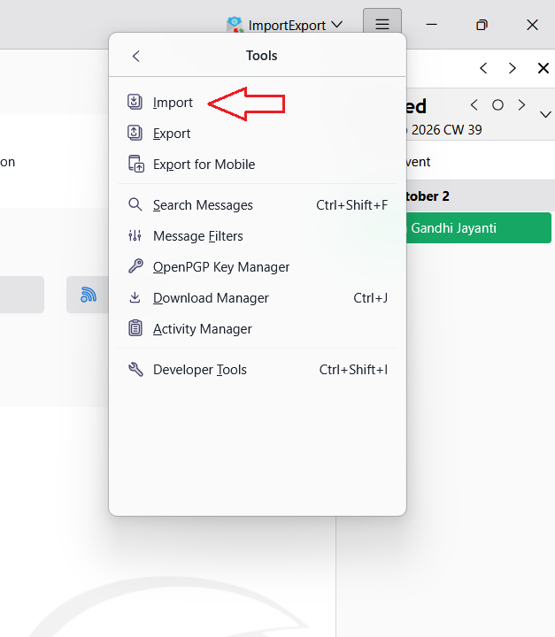Screen dimensions: 555x637
Task: Open Activity Manager
Action: [x=257, y=328]
